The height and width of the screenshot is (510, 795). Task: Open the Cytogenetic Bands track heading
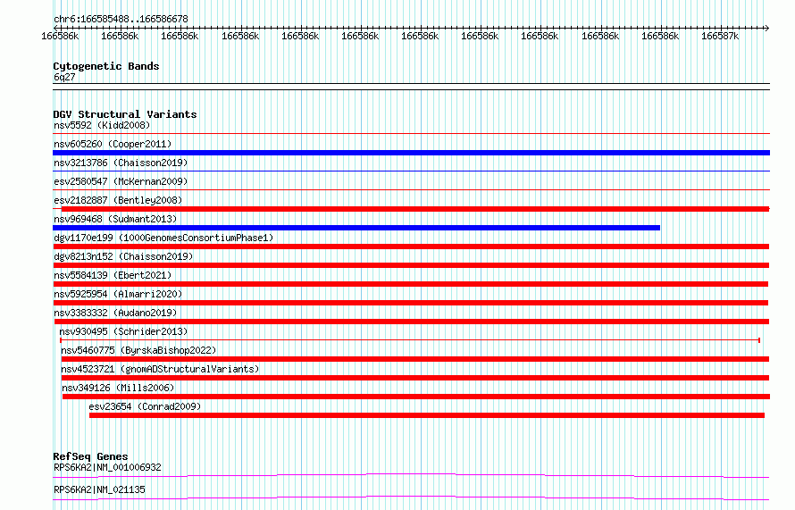[106, 66]
